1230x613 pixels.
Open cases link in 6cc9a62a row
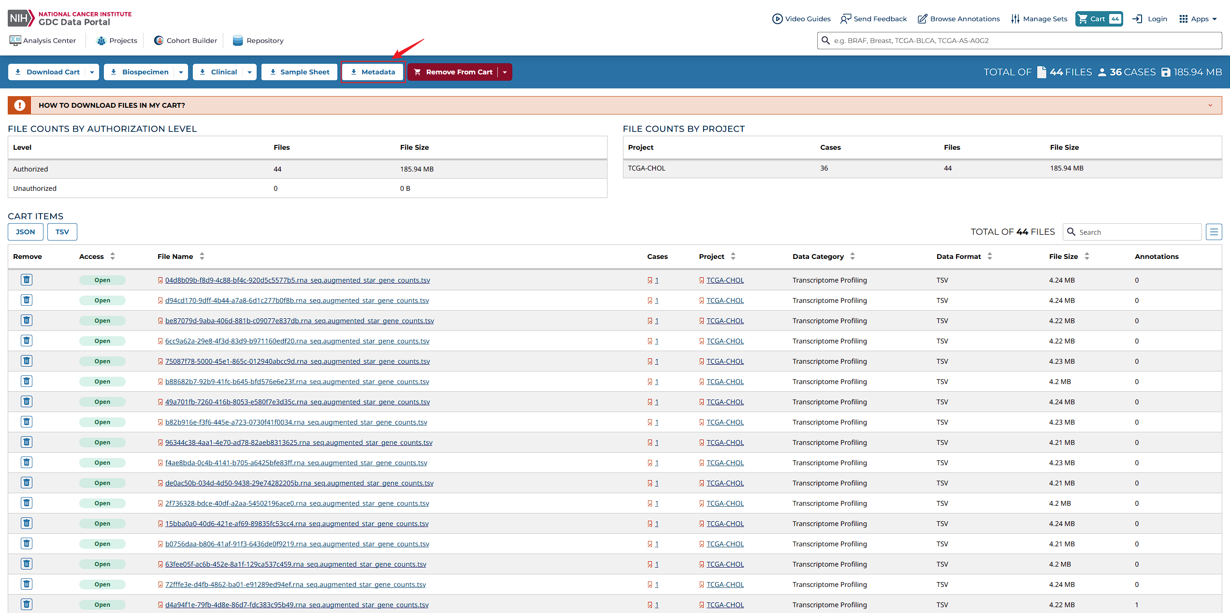click(x=656, y=341)
